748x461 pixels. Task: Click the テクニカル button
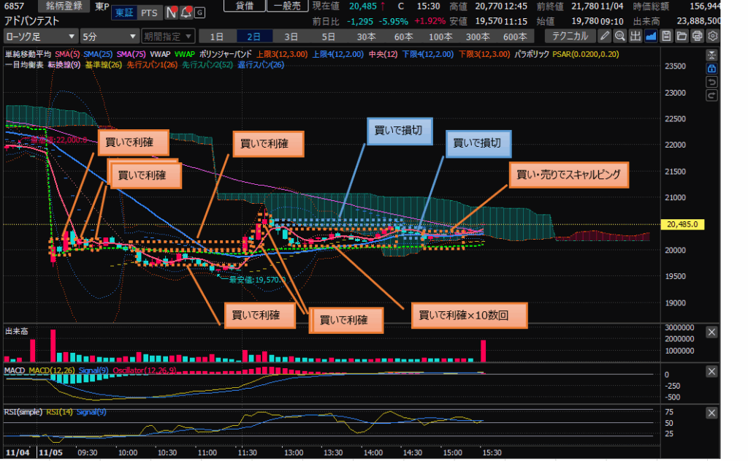tap(570, 36)
